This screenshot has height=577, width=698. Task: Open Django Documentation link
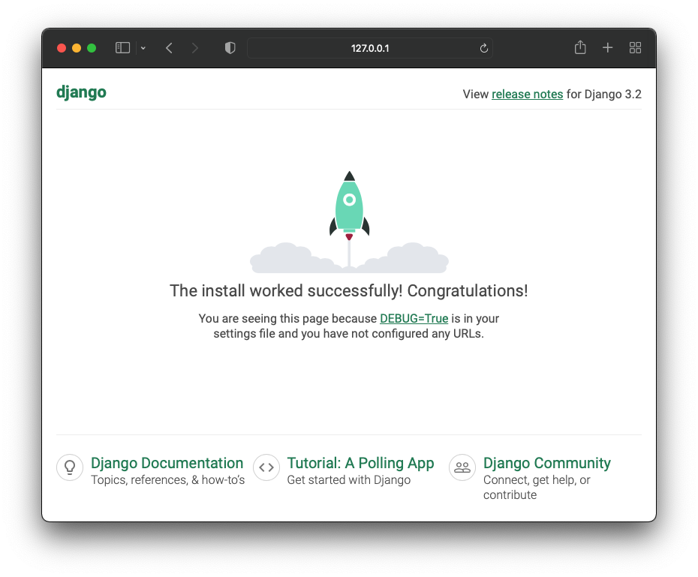point(167,463)
